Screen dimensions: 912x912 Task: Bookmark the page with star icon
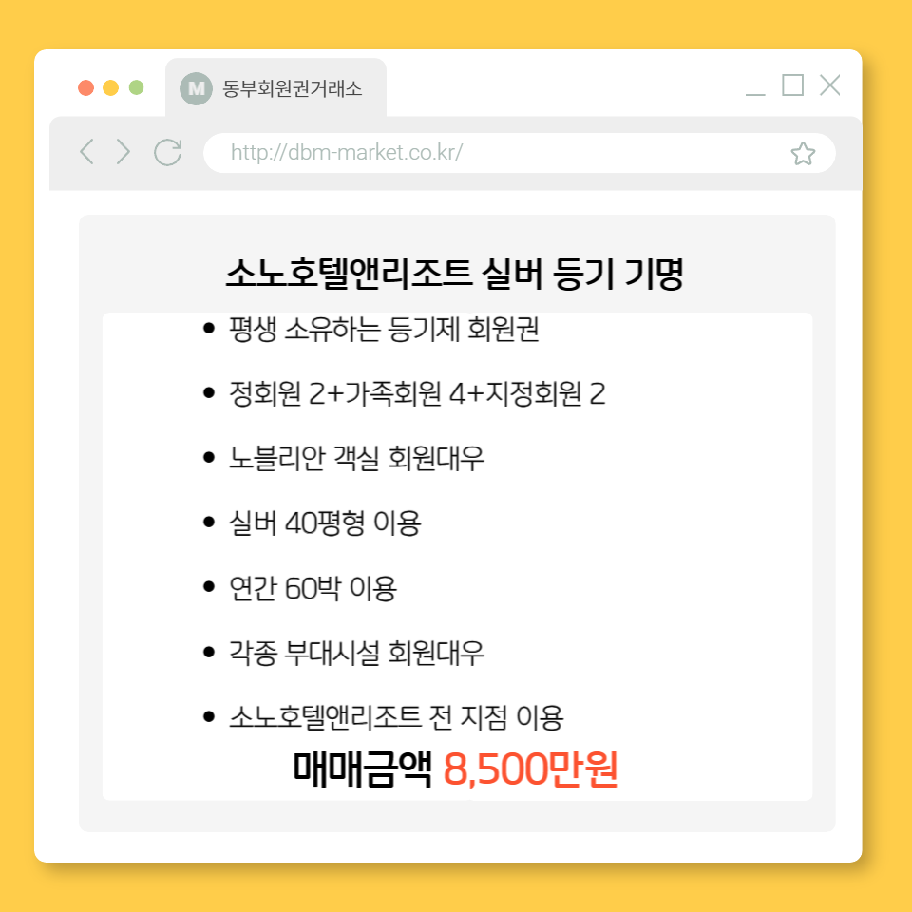[x=803, y=154]
